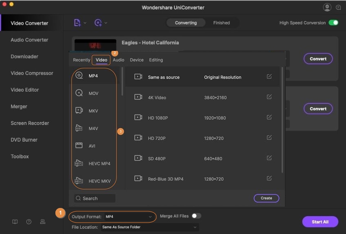The width and height of the screenshot is (346, 234).
Task: Select the Red-Blue 3D MP4 camera icon
Action: 138,178
